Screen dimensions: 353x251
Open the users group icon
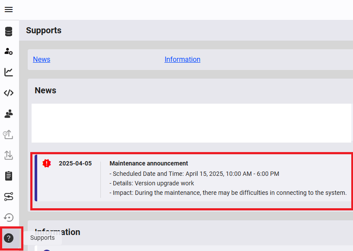click(x=9, y=114)
